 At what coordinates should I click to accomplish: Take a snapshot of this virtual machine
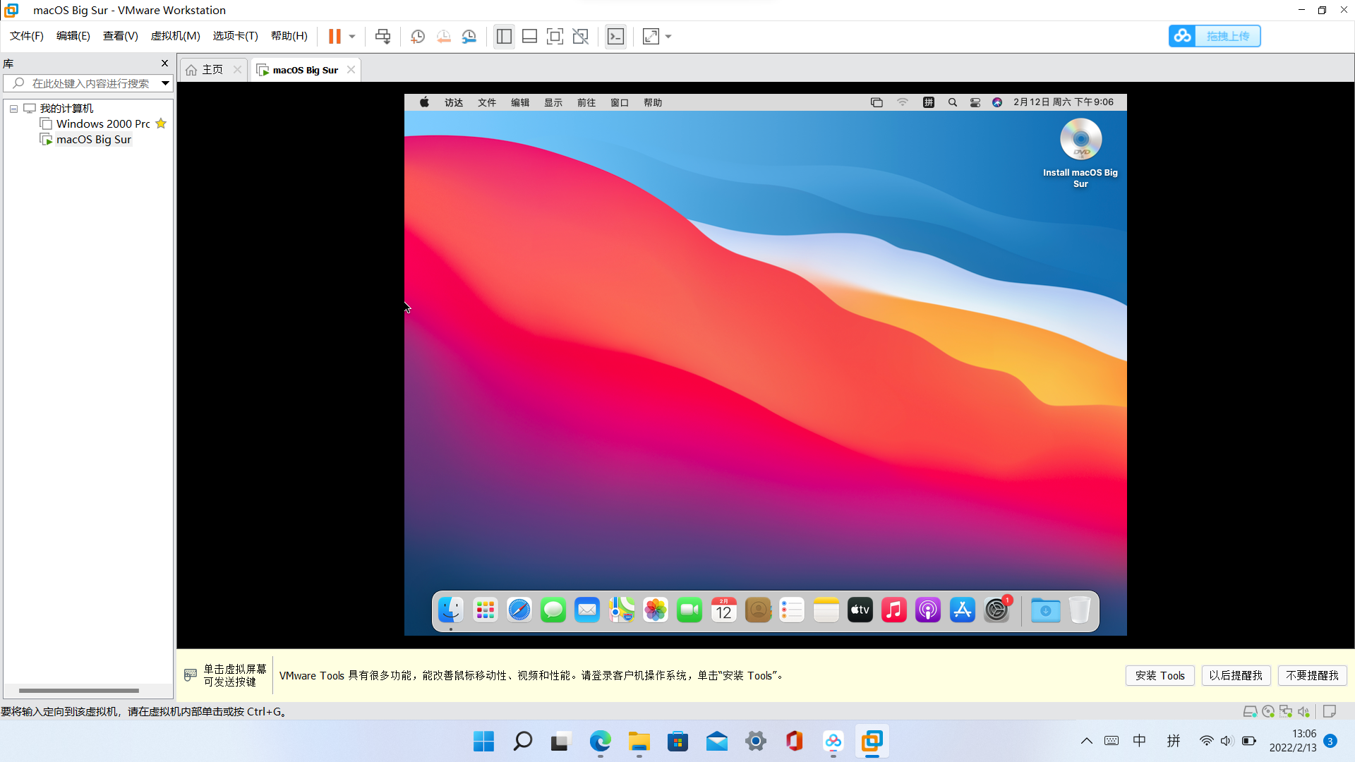coord(418,36)
